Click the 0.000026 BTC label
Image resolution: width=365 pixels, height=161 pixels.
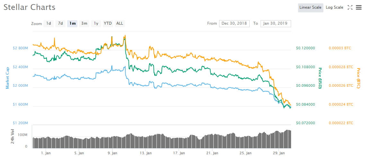pyautogui.click(x=341, y=85)
